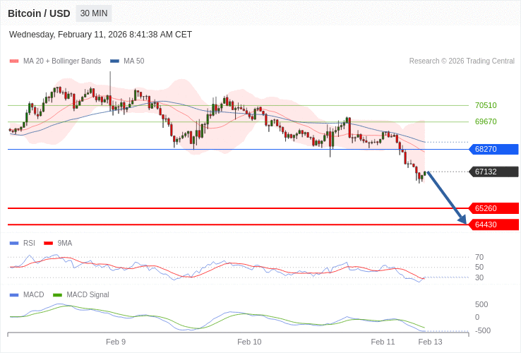Click the red 64430 target price tag

pyautogui.click(x=493, y=225)
